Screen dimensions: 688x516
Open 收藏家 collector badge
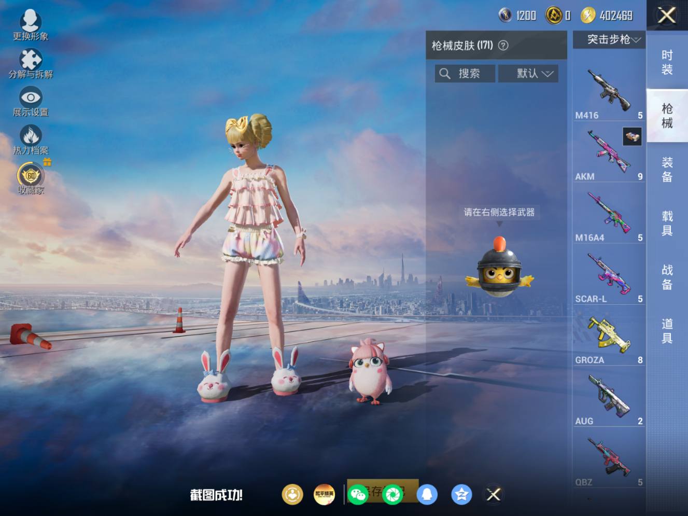pos(31,178)
